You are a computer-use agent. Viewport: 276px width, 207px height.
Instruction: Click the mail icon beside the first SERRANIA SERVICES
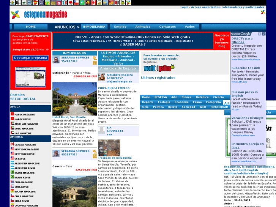pos(95,58)
